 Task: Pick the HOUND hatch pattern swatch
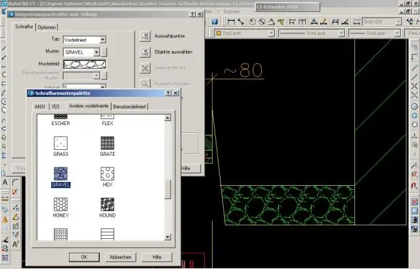tap(108, 204)
